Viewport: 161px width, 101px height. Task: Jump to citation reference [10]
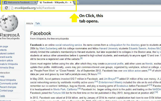pyautogui.click(x=150, y=70)
